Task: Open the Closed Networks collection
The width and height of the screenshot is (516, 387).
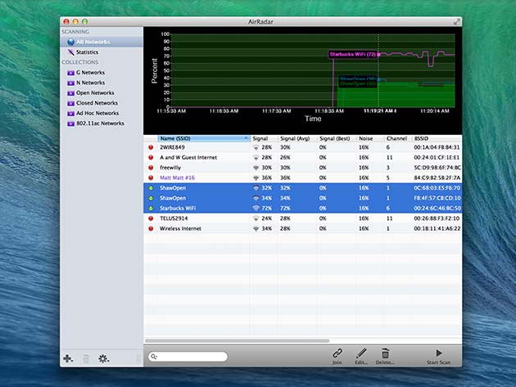Action: pos(97,103)
